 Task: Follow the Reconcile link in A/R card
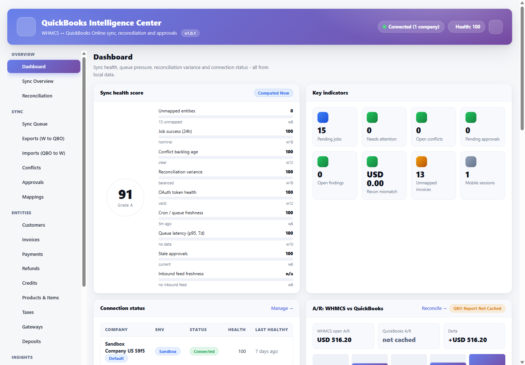434,308
